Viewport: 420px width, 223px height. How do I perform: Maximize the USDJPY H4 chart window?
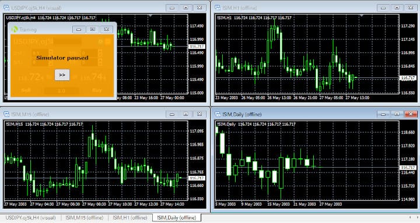tap(185, 8)
